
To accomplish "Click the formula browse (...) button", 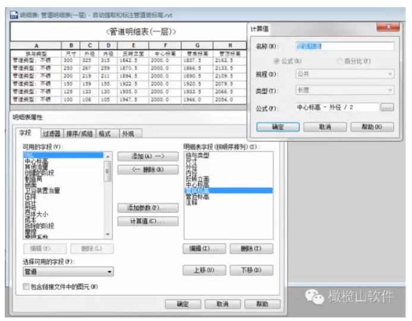I will (387, 108).
